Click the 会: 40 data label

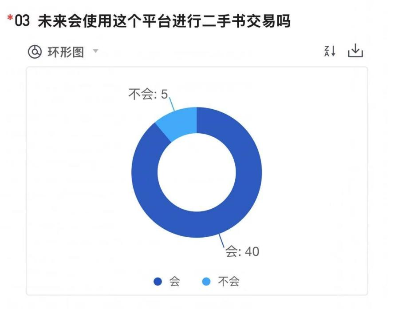click(x=242, y=251)
